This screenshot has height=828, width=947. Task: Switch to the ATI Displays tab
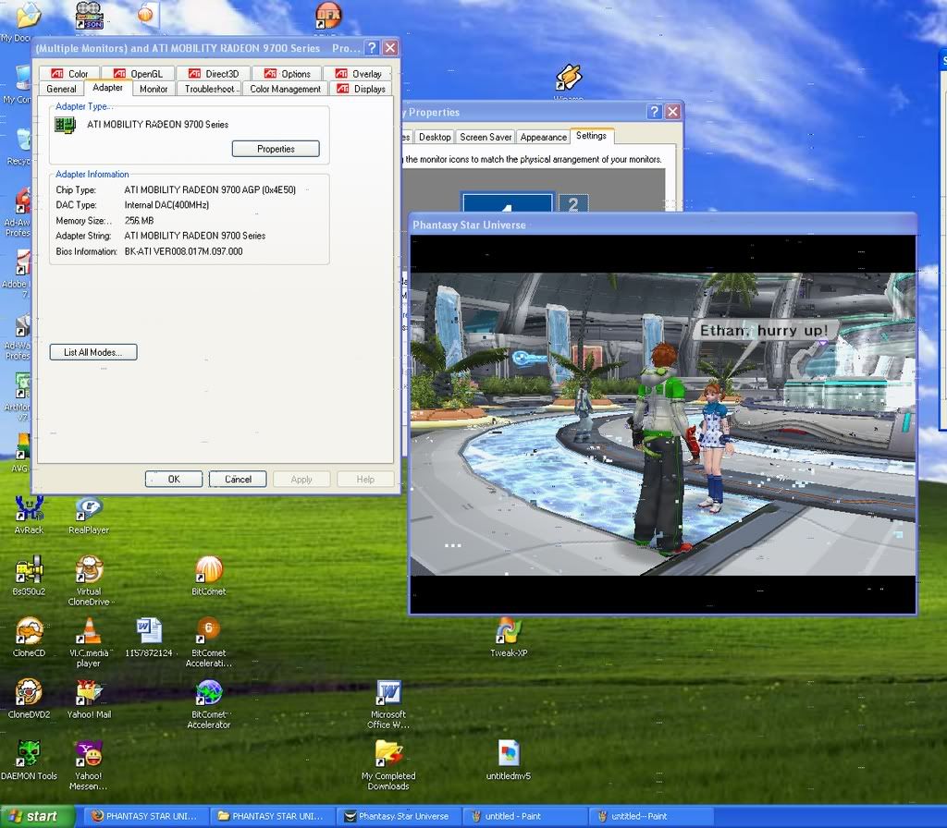(362, 89)
